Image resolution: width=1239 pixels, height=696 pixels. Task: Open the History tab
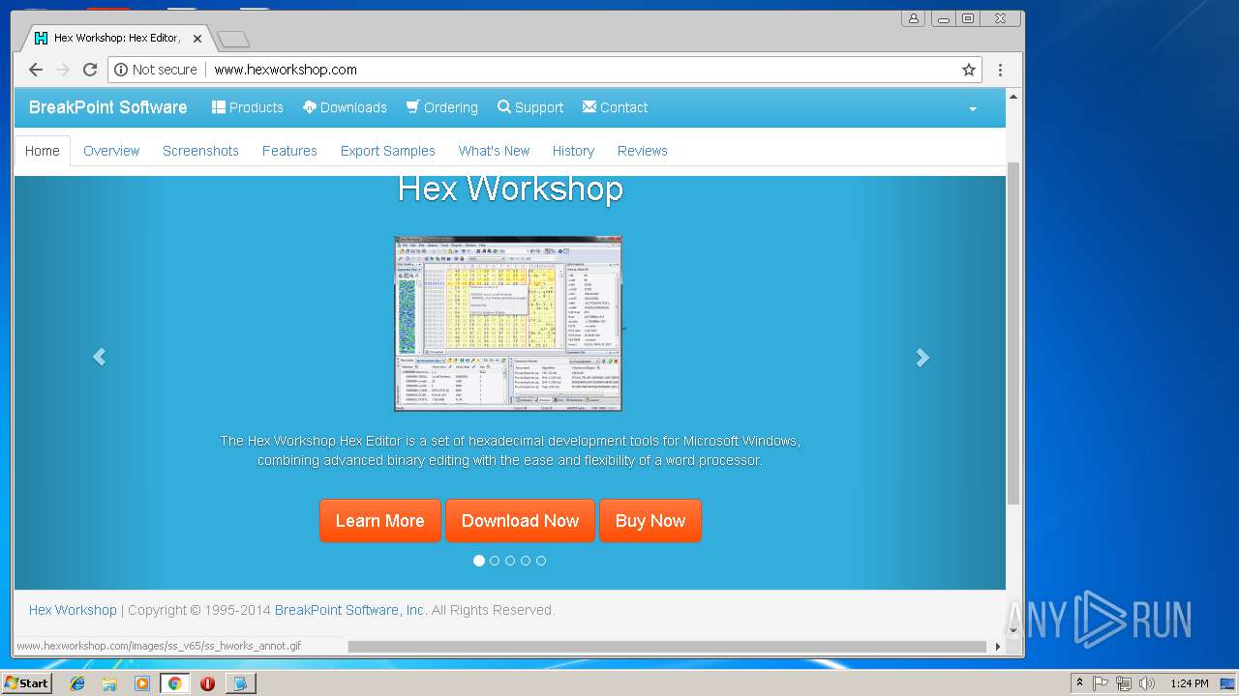[x=573, y=151]
